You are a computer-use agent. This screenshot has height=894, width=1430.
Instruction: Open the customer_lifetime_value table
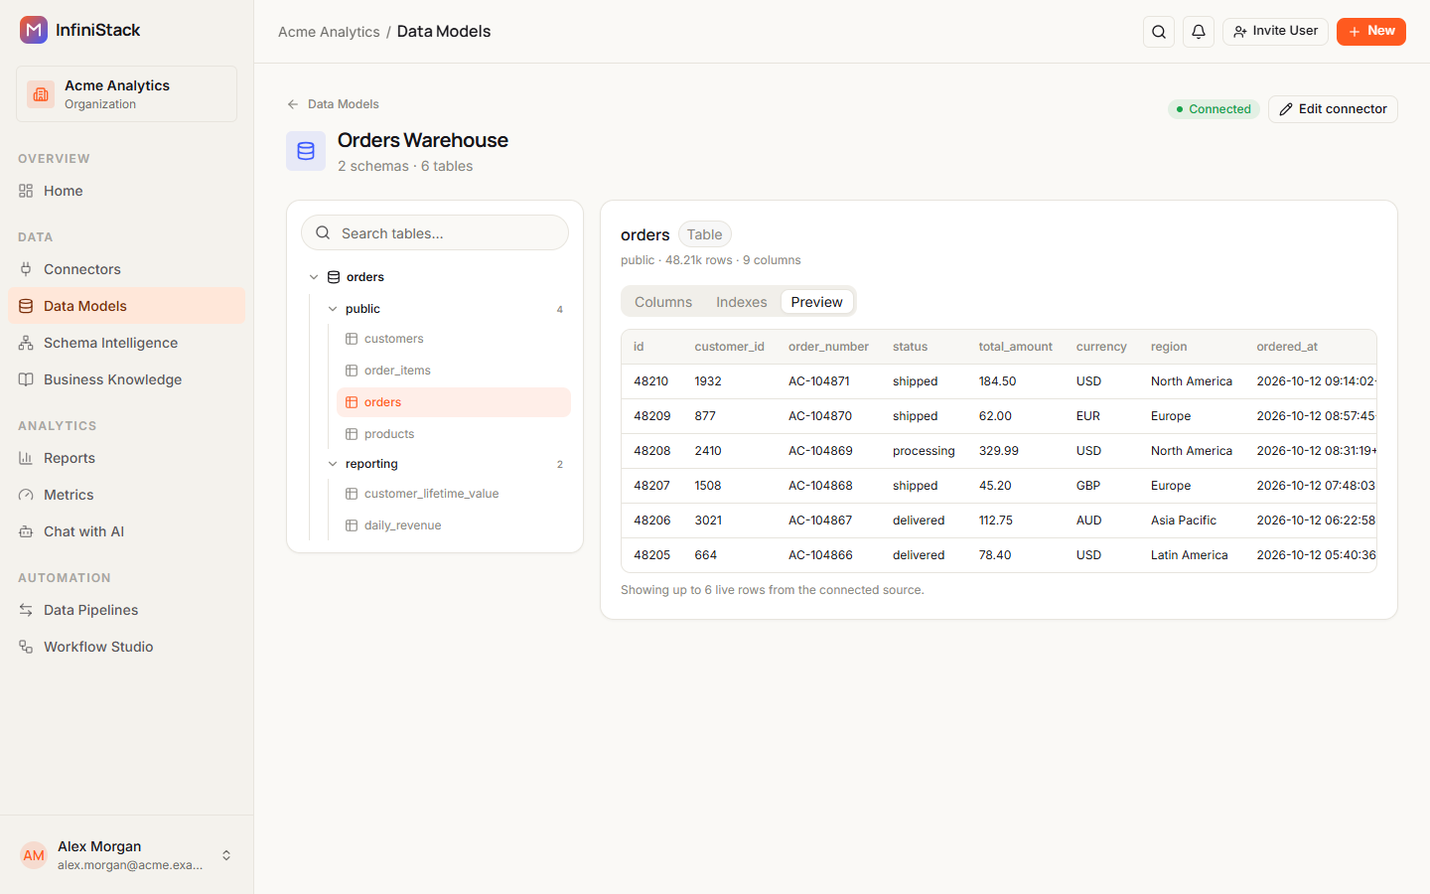[454, 494]
